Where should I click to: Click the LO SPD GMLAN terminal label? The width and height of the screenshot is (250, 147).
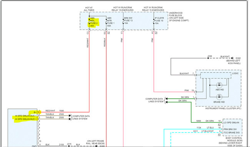click(x=231, y=122)
